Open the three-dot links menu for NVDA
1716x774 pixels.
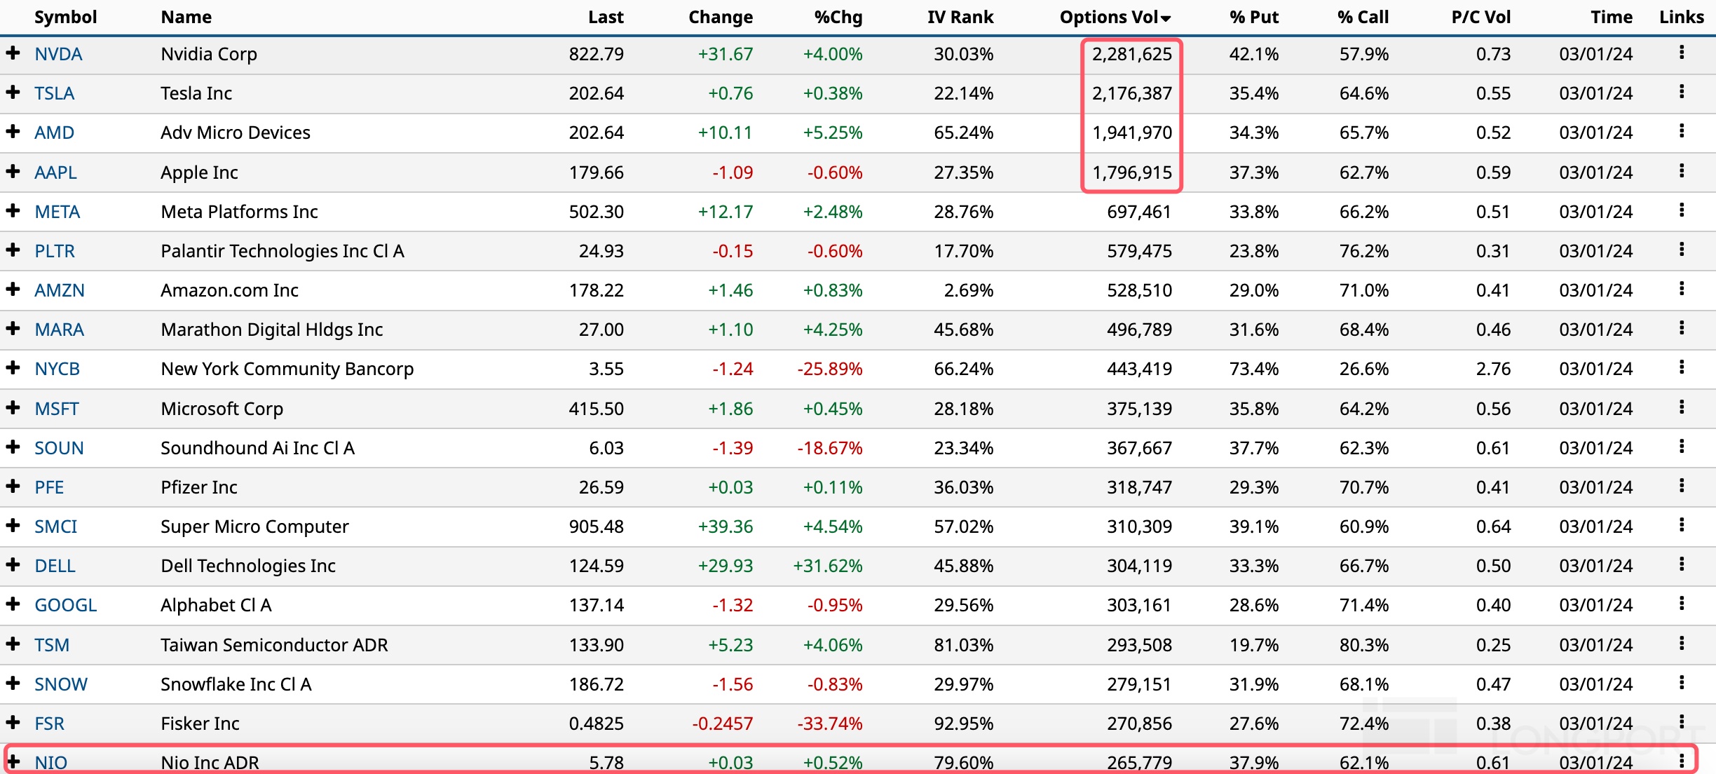pos(1681,53)
